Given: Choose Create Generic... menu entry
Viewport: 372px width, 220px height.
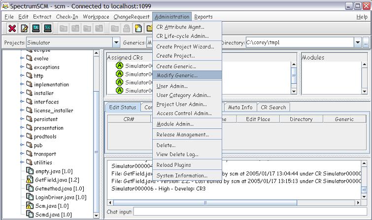Looking at the screenshot, I should point(187,66).
